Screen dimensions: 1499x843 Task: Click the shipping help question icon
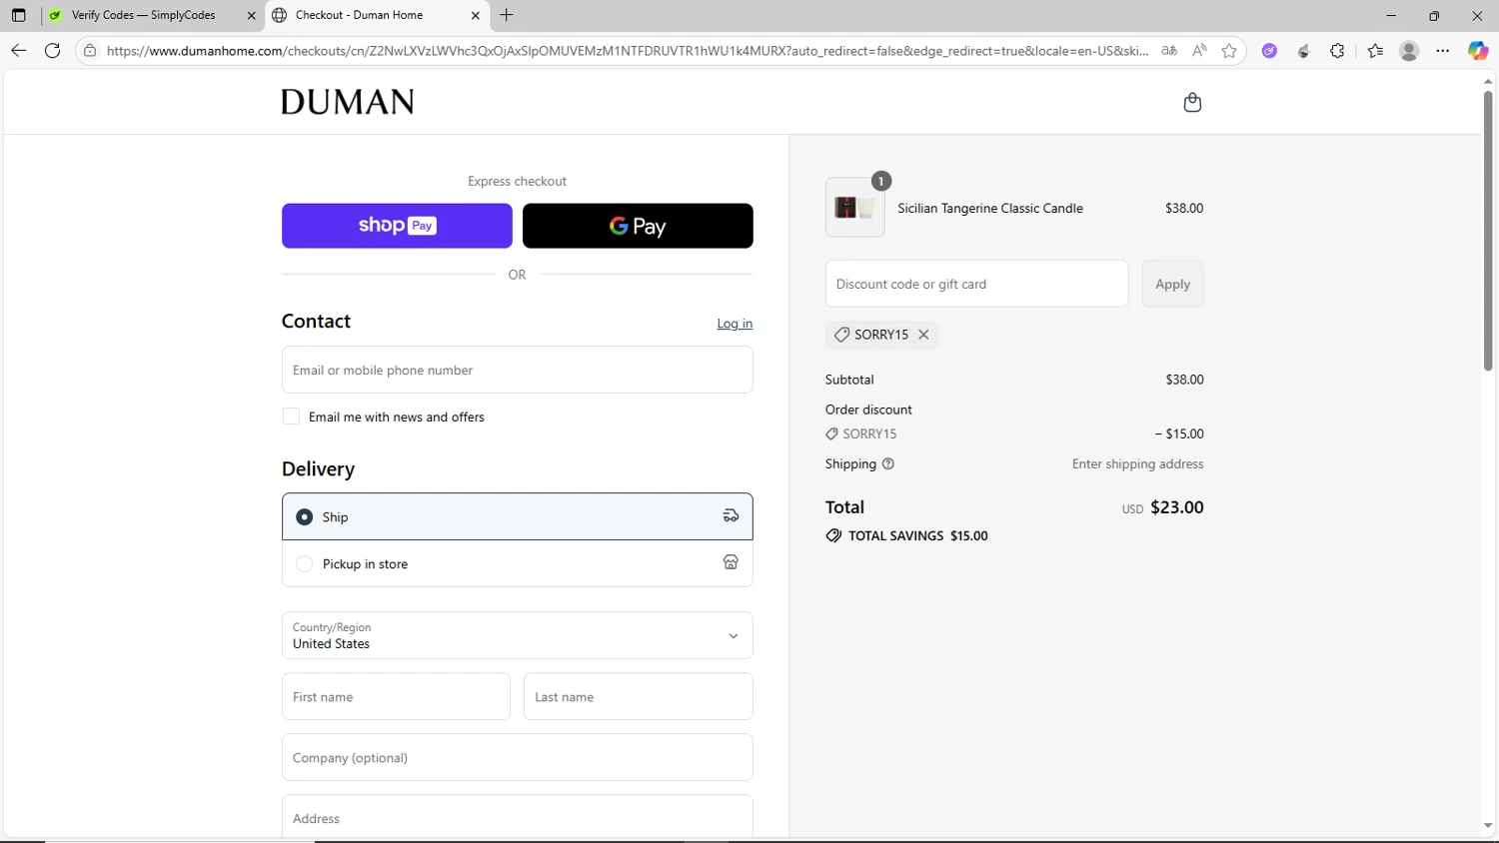click(x=888, y=463)
